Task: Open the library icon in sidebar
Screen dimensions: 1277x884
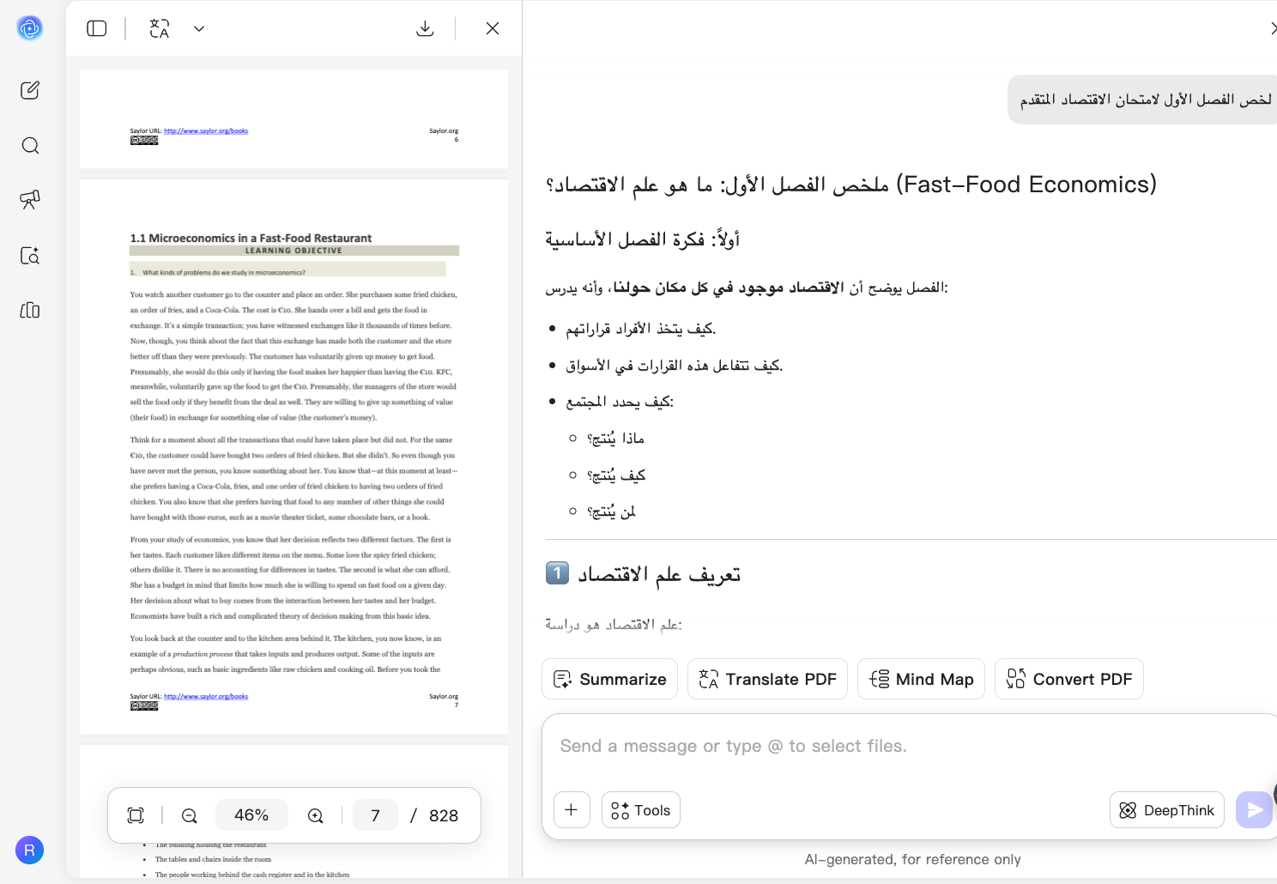Action: (30, 311)
